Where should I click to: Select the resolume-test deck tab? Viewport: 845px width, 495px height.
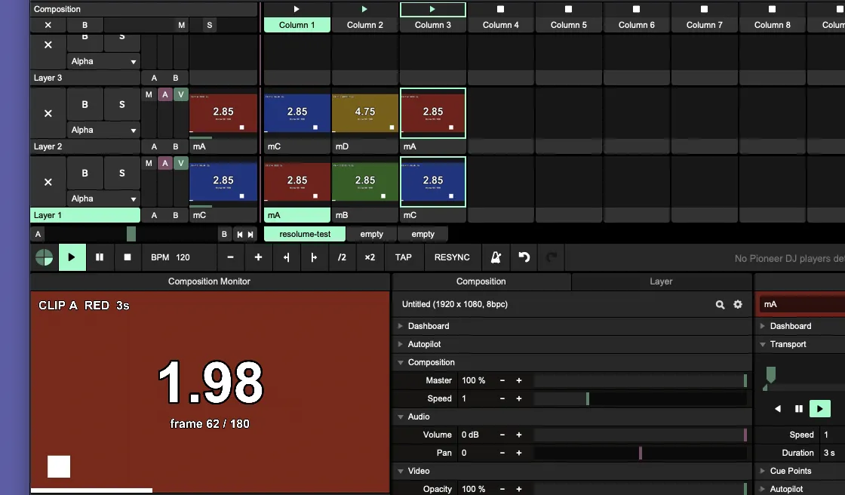[x=305, y=235]
